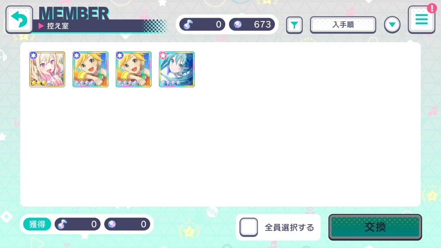Check the 全員選択する checkbox

[x=248, y=227]
